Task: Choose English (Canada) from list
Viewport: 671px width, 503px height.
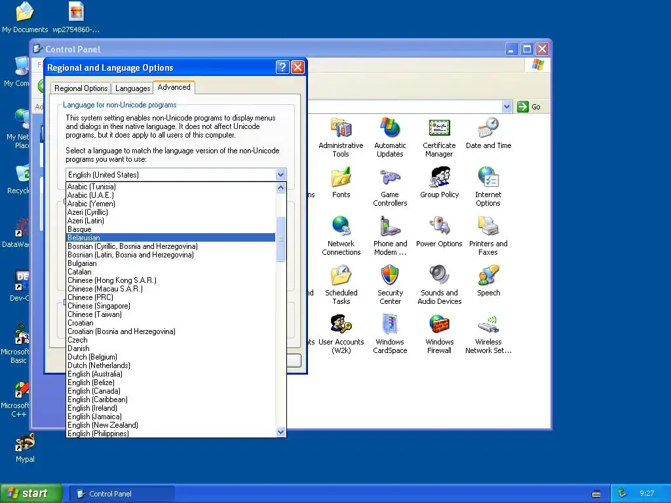Action: [x=171, y=391]
